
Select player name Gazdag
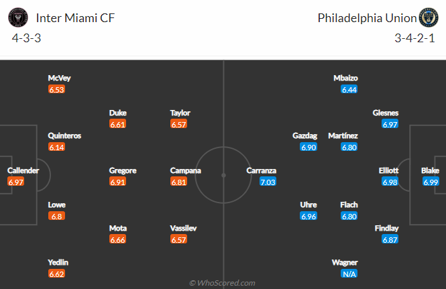(x=304, y=135)
